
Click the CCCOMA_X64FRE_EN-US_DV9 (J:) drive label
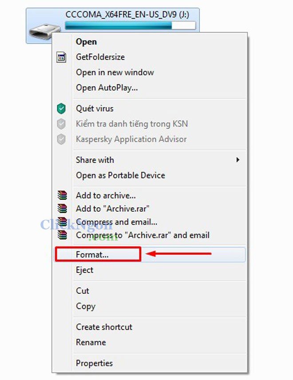point(127,14)
